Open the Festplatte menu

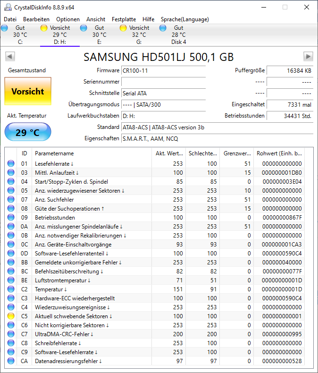(x=124, y=19)
